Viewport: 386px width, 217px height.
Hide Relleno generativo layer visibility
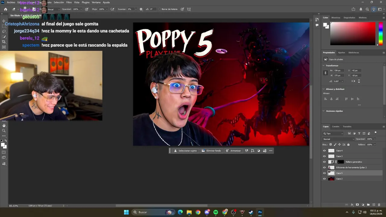pos(324,162)
